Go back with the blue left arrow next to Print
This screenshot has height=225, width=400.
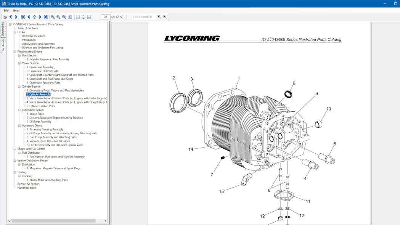(11, 17)
